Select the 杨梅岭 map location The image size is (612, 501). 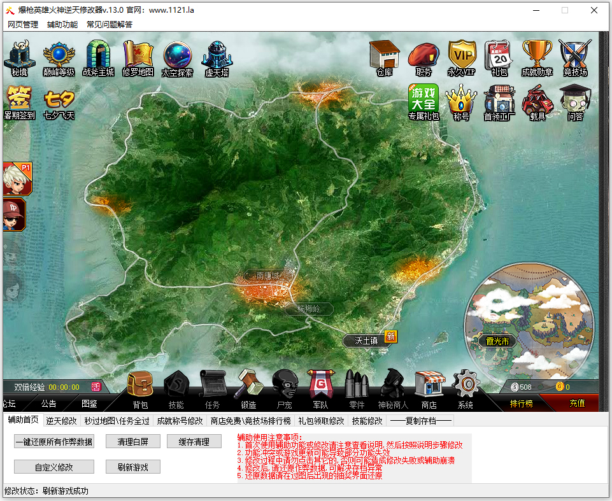(309, 309)
